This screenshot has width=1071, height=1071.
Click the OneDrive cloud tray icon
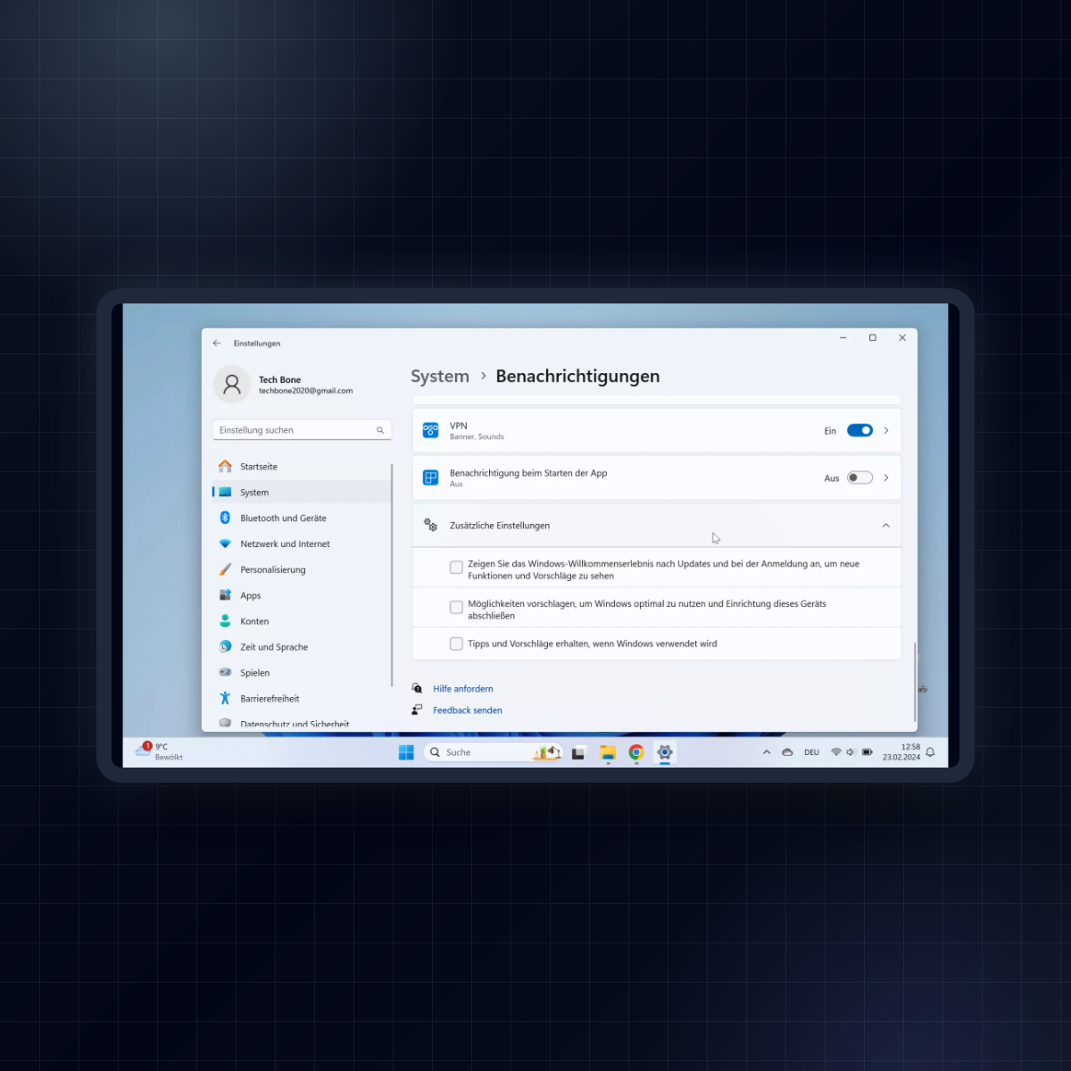pos(787,752)
